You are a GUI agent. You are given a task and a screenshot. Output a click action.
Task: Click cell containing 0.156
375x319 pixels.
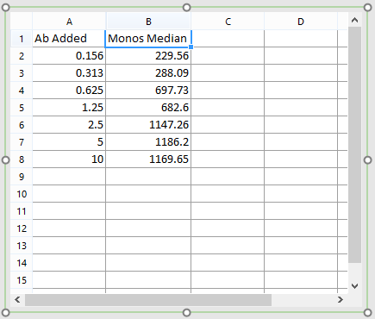pyautogui.click(x=69, y=56)
